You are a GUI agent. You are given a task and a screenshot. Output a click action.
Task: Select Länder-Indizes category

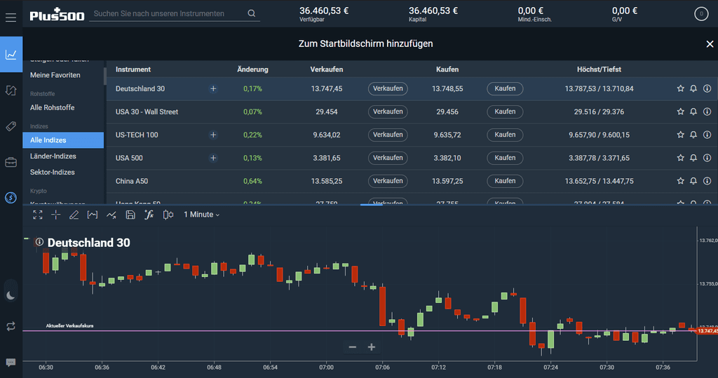coord(53,156)
